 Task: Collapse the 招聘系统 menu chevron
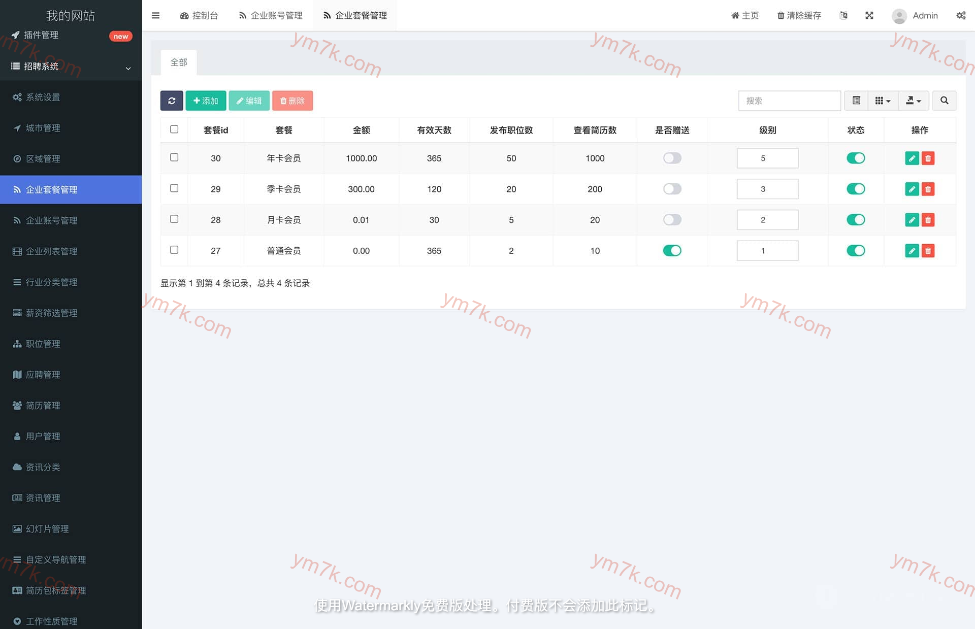pyautogui.click(x=128, y=68)
